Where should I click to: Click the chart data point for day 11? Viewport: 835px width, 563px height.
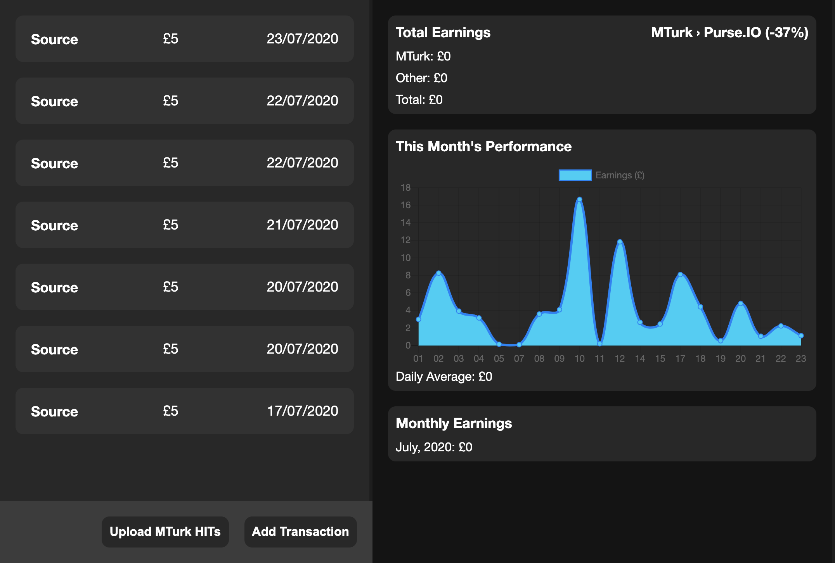pos(599,344)
